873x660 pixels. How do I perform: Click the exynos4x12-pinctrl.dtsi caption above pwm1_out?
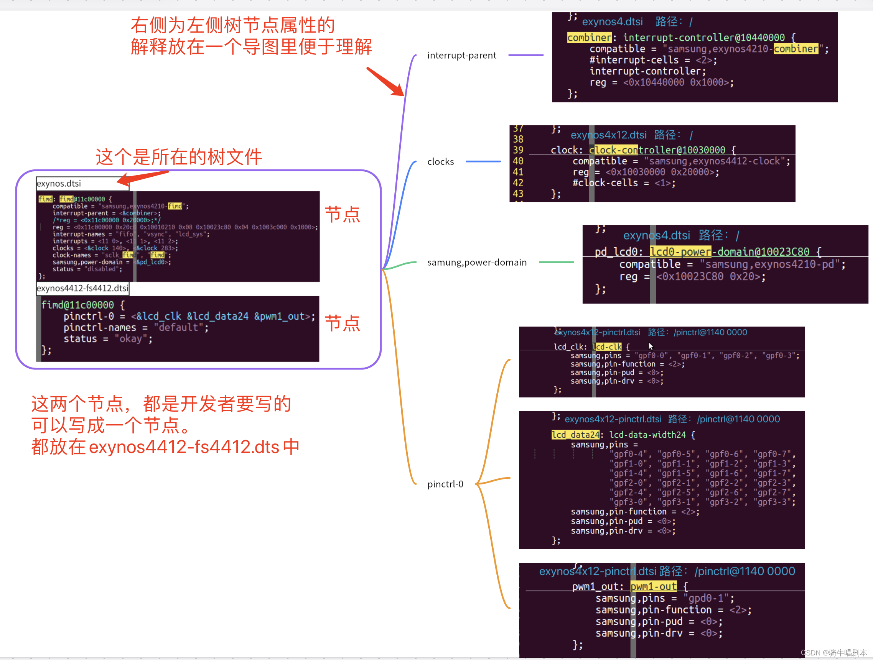click(x=667, y=571)
